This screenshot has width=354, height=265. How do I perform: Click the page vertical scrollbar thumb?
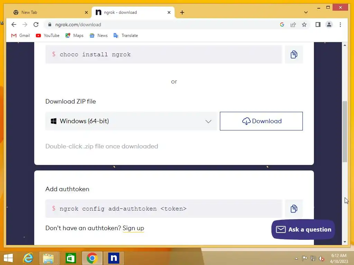click(x=345, y=131)
